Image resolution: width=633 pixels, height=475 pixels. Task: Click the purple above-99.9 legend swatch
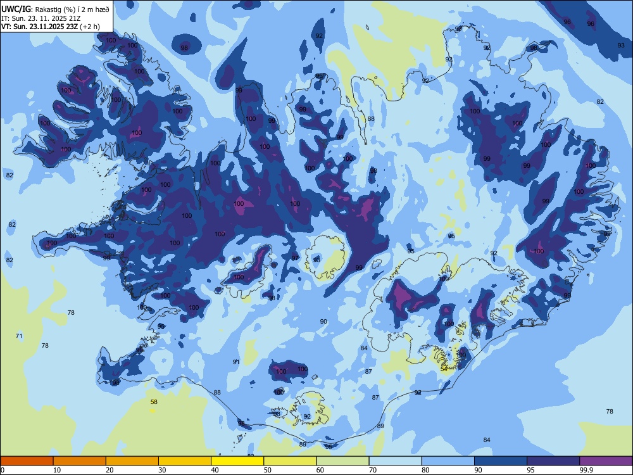(606, 461)
